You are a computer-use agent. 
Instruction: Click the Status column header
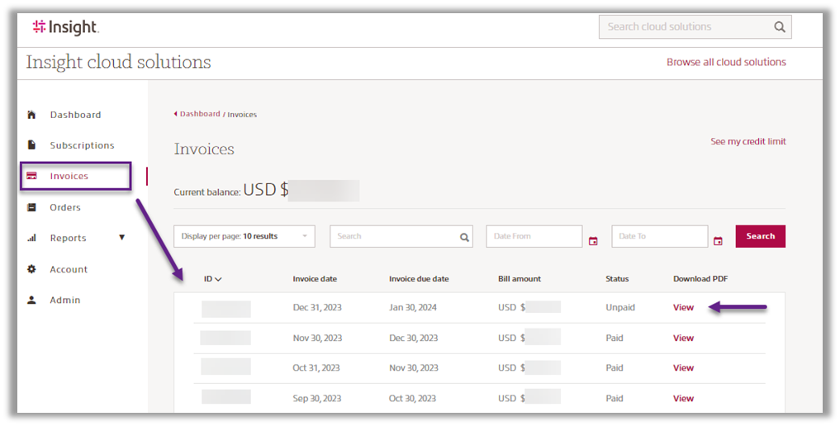617,279
